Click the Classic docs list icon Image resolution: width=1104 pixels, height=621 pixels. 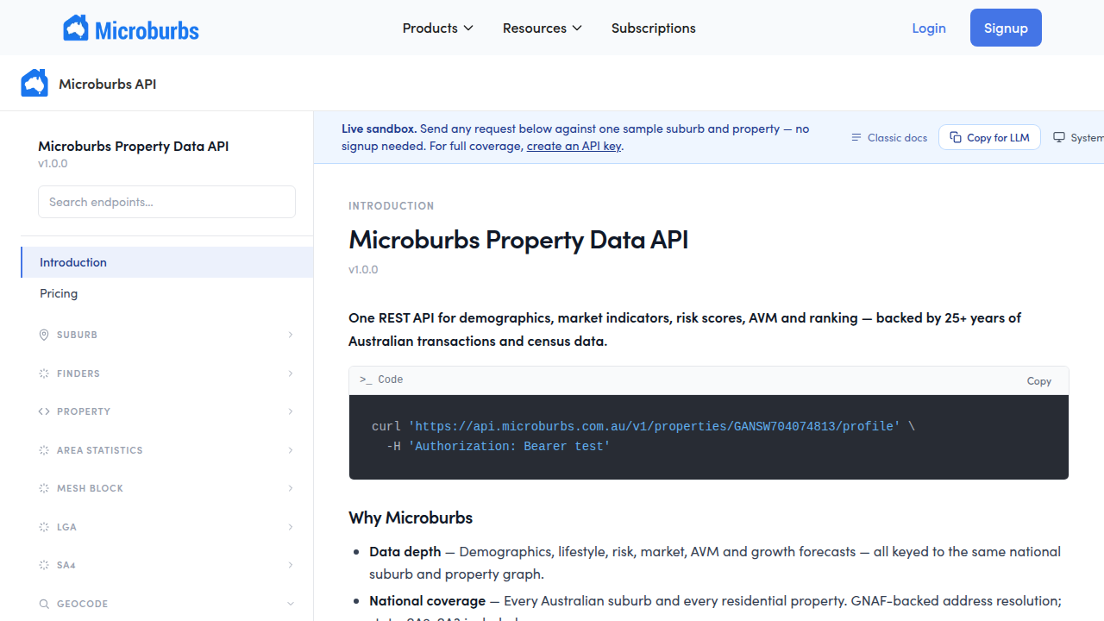coord(856,138)
